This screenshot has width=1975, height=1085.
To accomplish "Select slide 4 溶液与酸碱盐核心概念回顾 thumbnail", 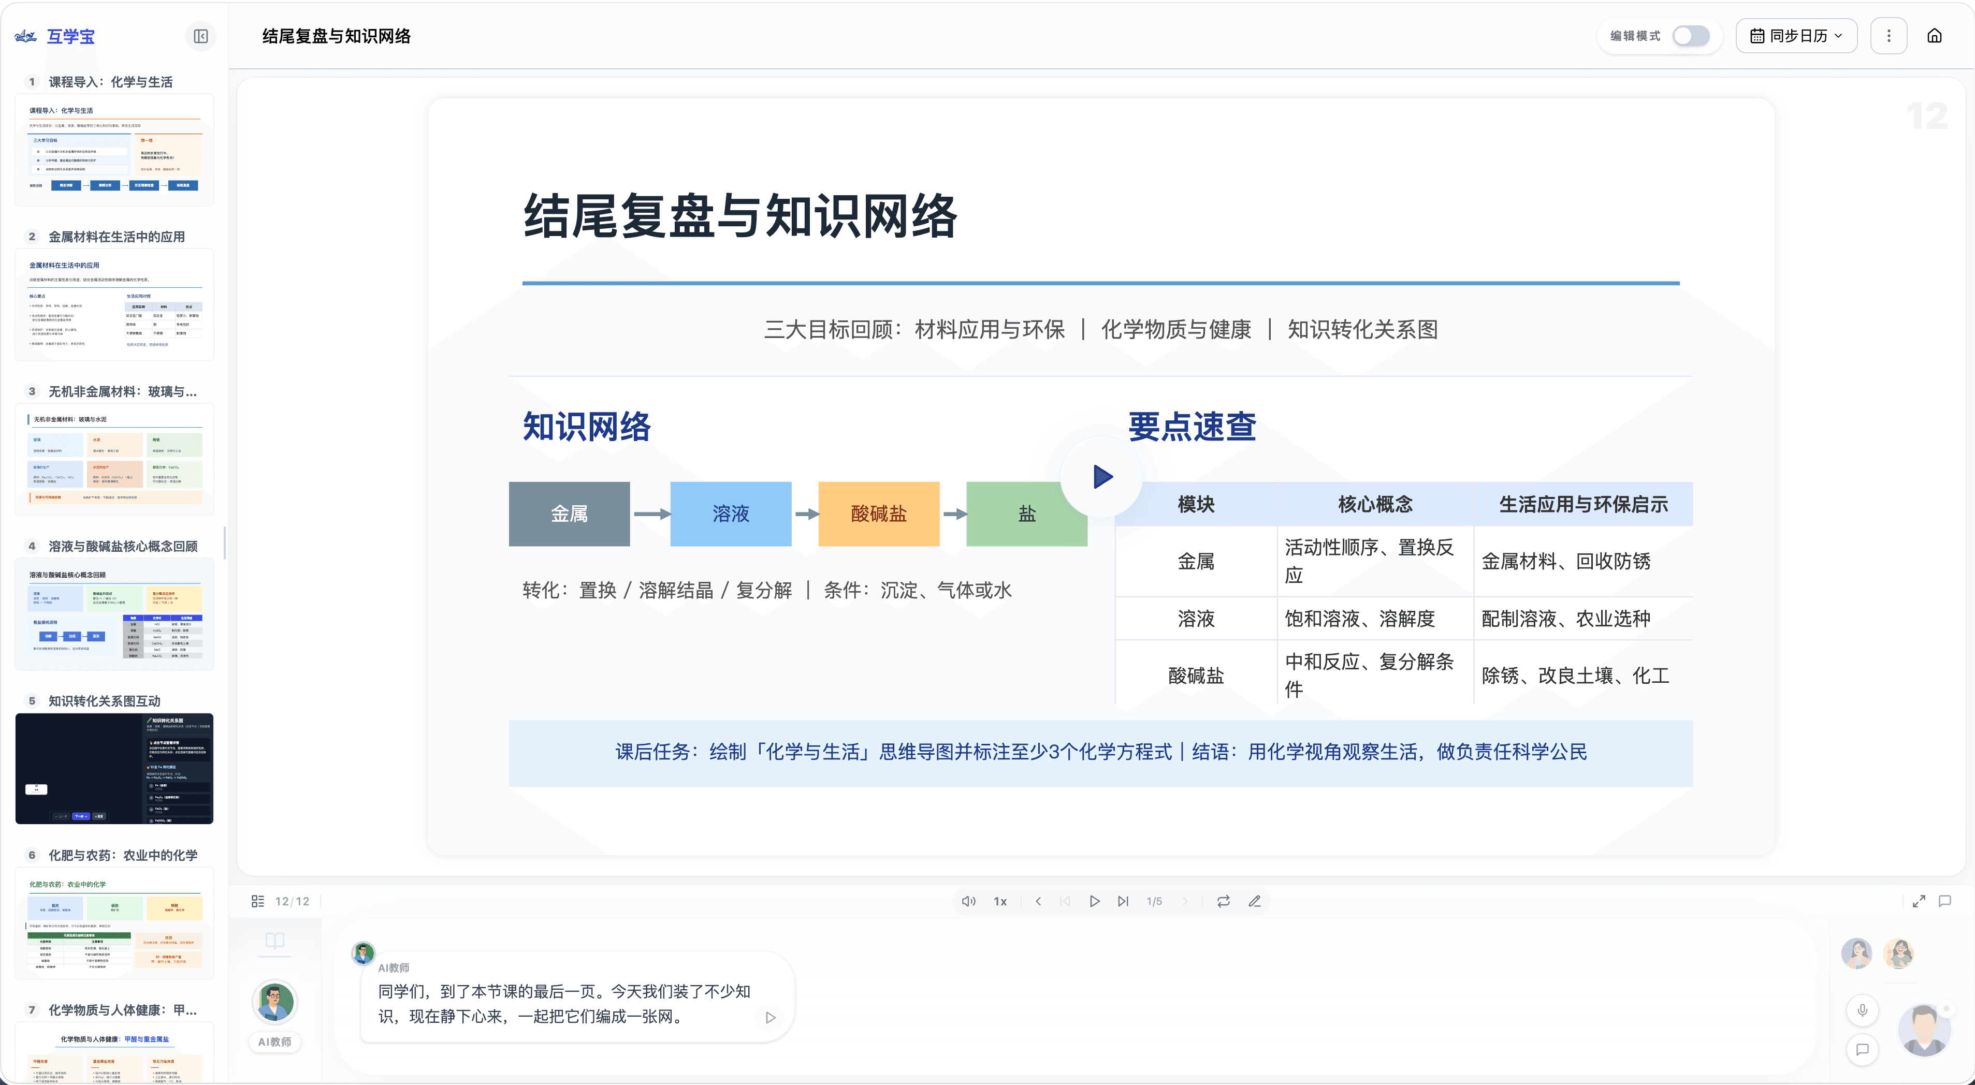I will [114, 614].
